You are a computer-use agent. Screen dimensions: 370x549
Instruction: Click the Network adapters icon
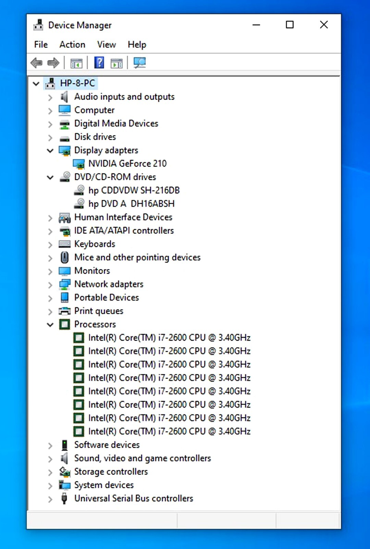tap(64, 284)
